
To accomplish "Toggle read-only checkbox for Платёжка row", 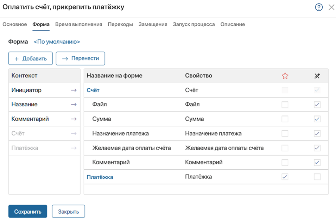I will 317,177.
